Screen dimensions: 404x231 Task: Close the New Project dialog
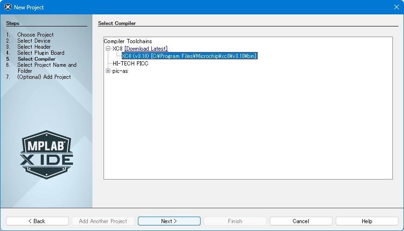(x=396, y=7)
